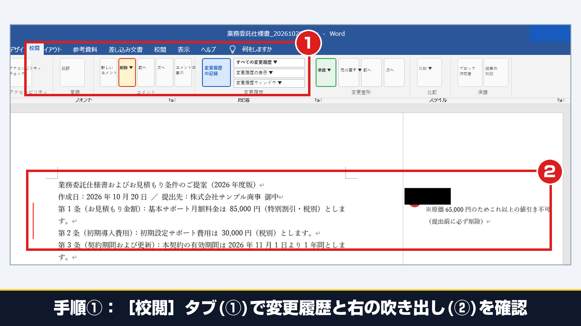Open the フォント dialog launcher

[172, 100]
